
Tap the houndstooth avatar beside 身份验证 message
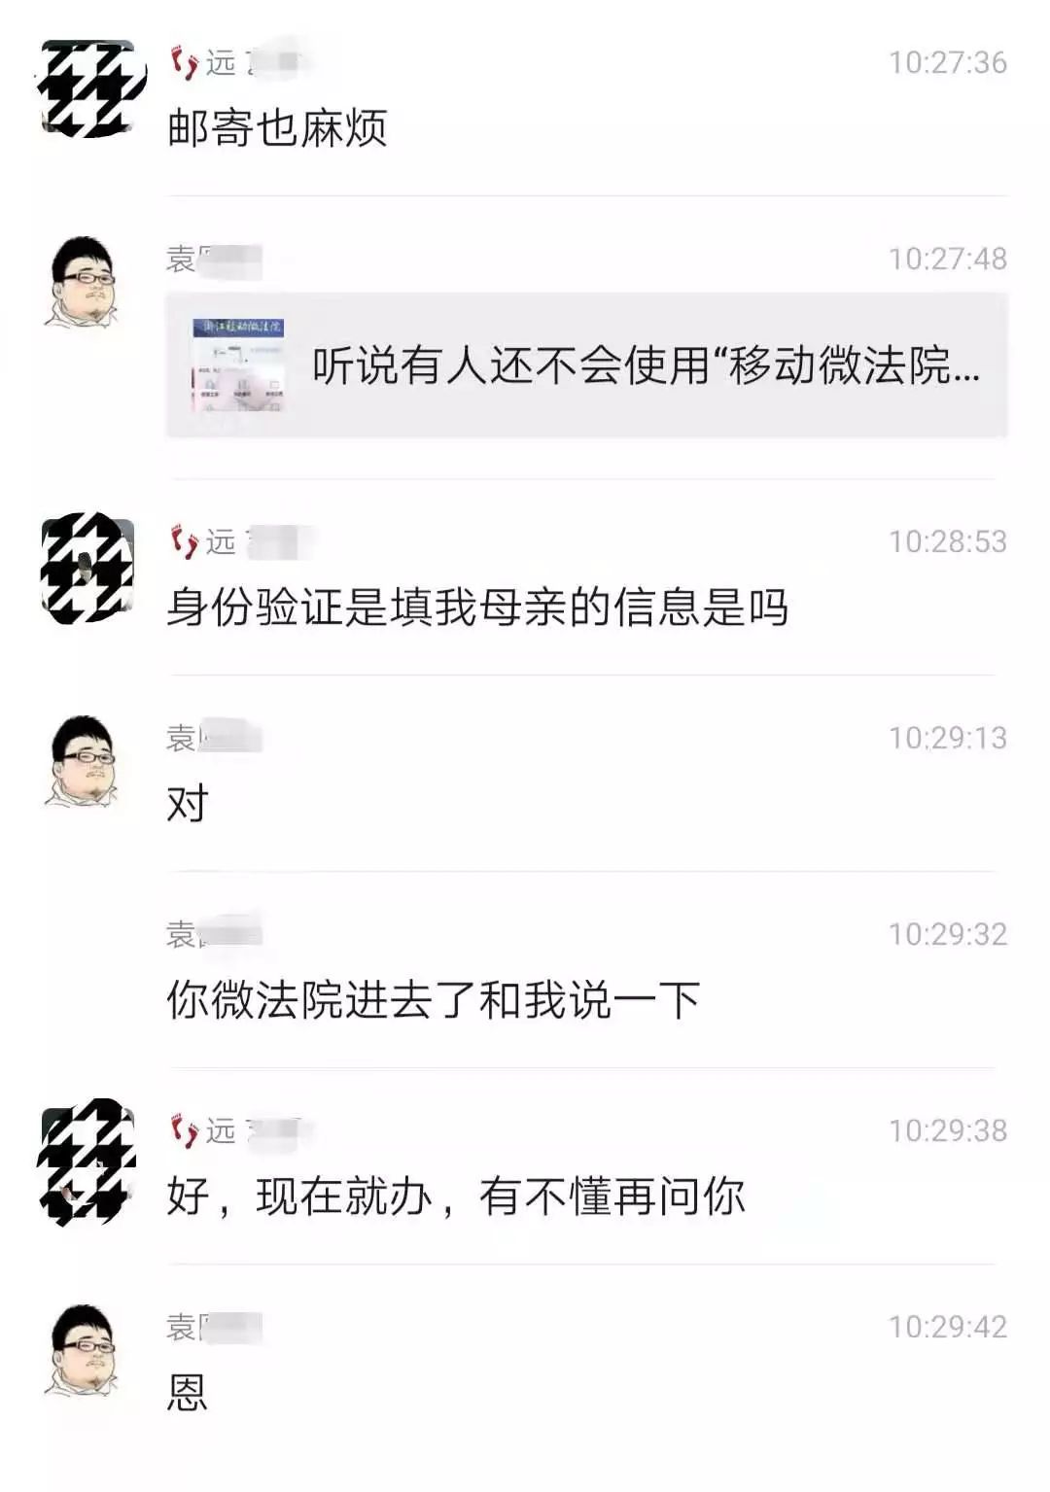(87, 569)
